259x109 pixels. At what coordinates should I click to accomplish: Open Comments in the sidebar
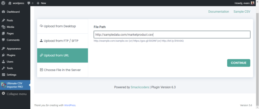pyautogui.click(x=13, y=40)
